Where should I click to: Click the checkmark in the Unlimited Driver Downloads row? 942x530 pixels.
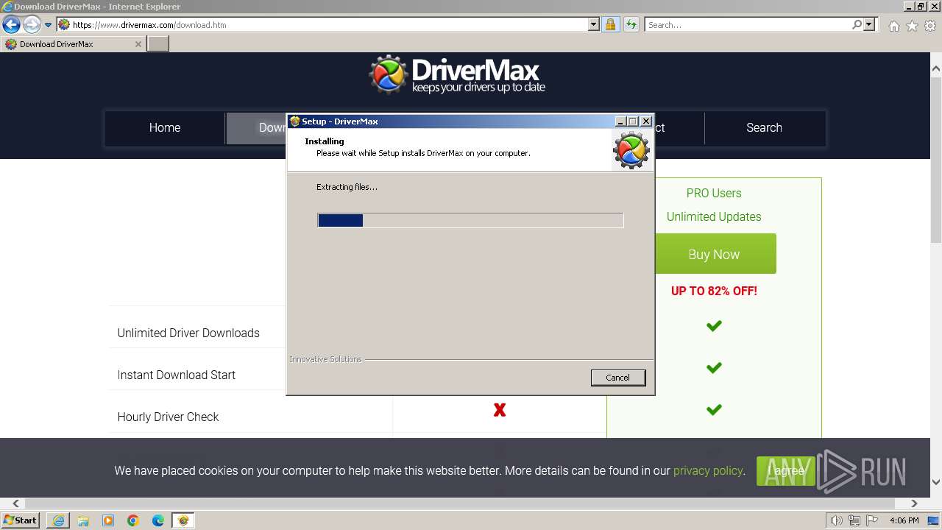click(714, 326)
